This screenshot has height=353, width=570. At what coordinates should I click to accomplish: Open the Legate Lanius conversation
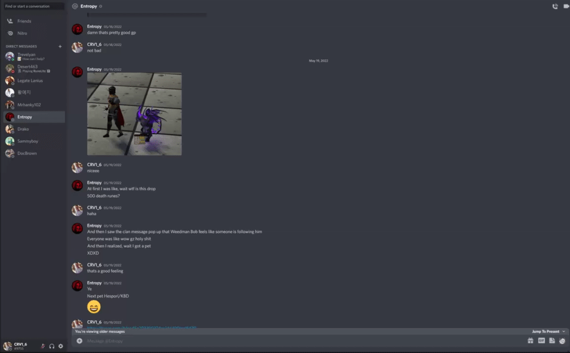point(34,81)
